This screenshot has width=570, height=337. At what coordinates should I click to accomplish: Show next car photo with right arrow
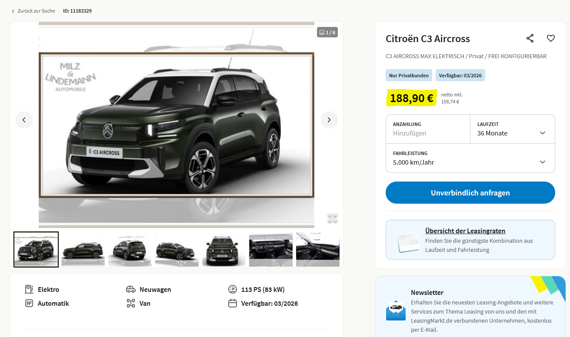click(x=329, y=120)
